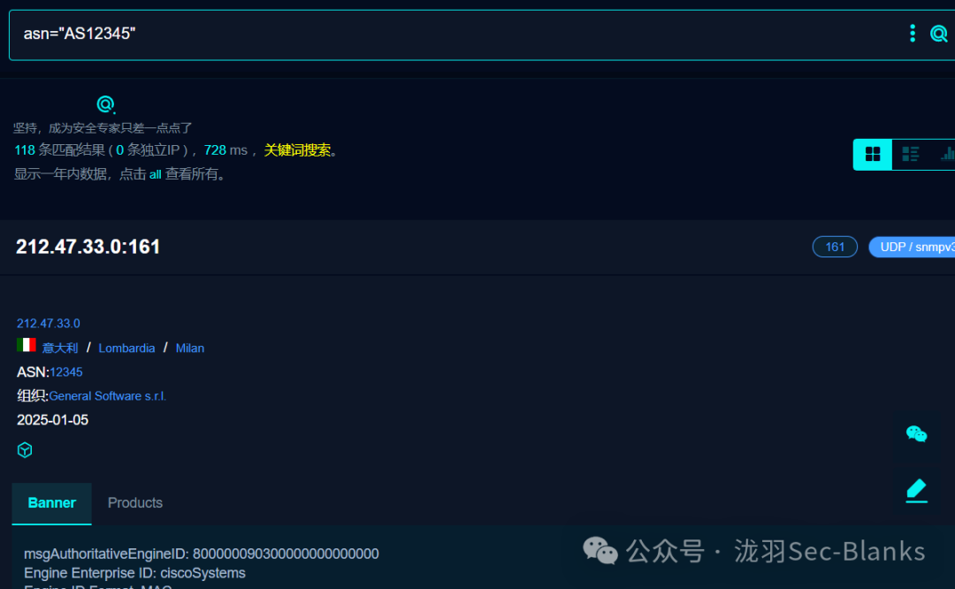Click the msgAuthoritativeEngineID banner line

point(201,554)
